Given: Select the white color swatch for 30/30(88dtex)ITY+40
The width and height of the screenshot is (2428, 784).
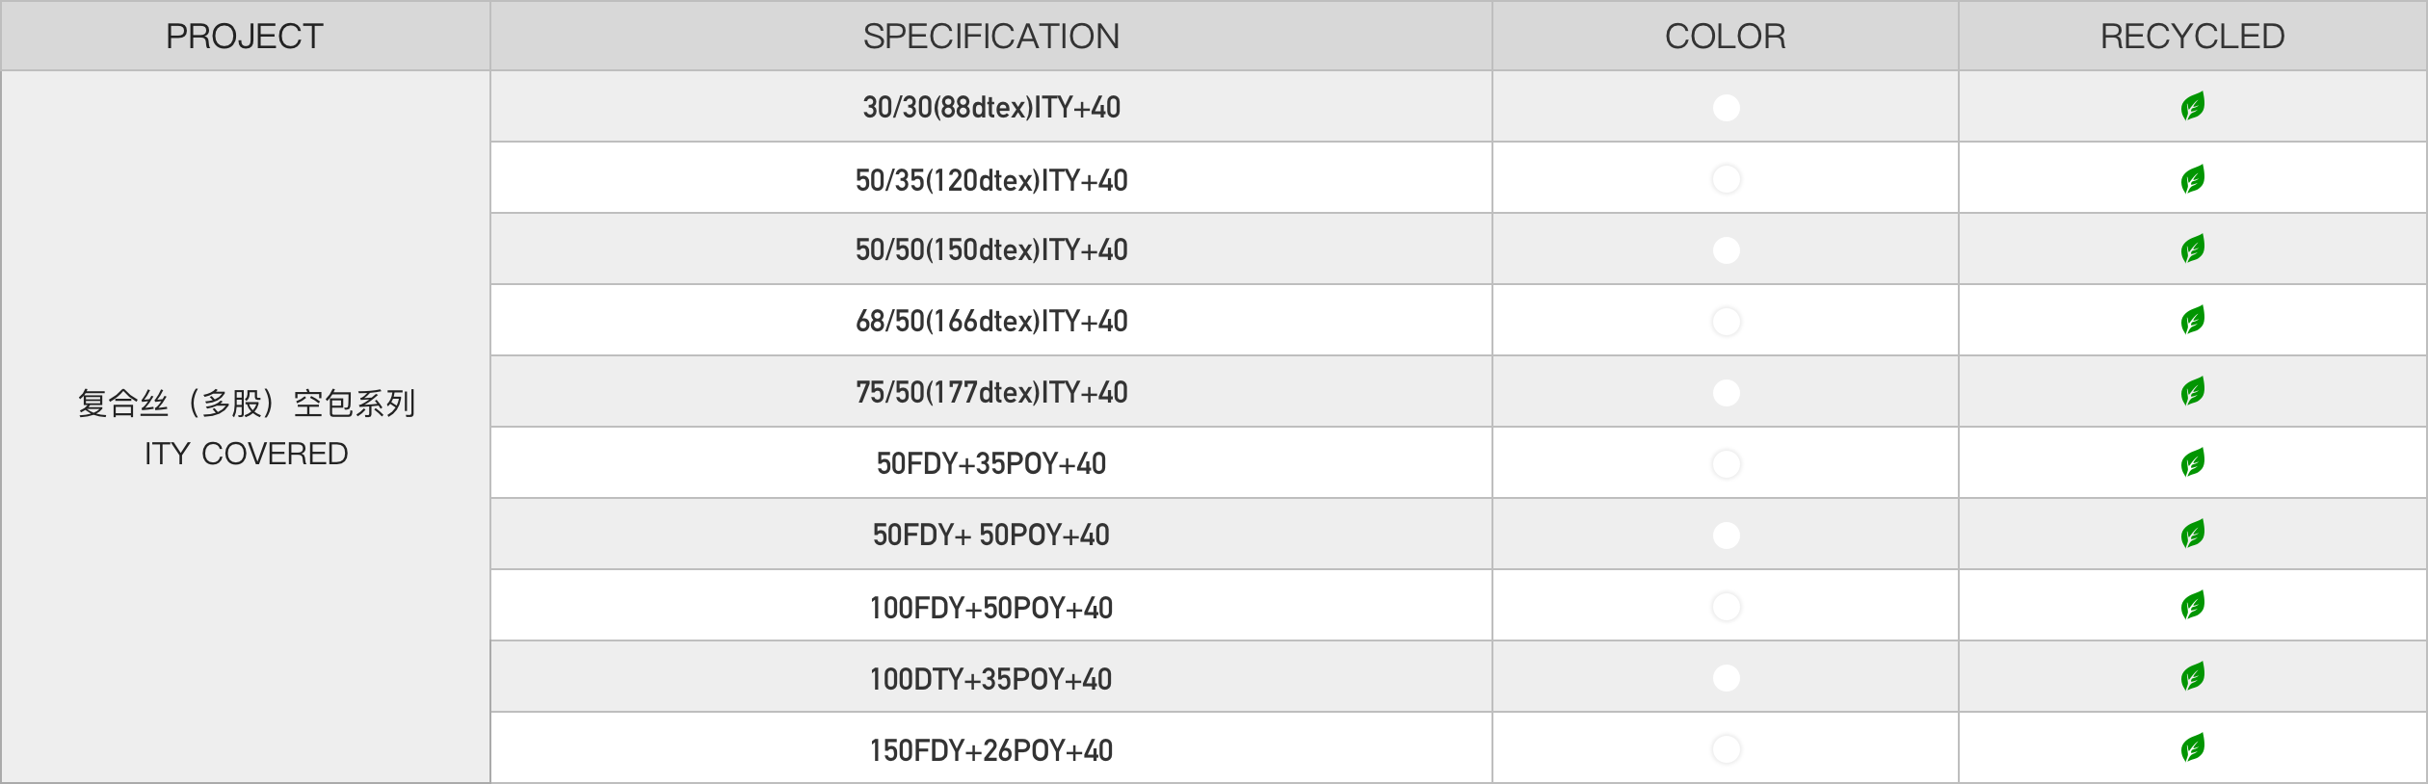Looking at the screenshot, I should coord(1726,107).
